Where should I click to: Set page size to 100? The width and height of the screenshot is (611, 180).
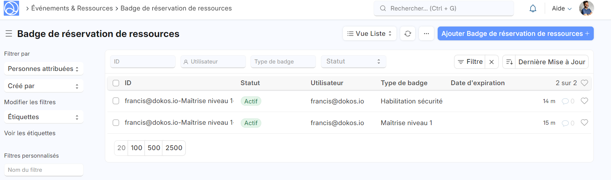click(137, 148)
